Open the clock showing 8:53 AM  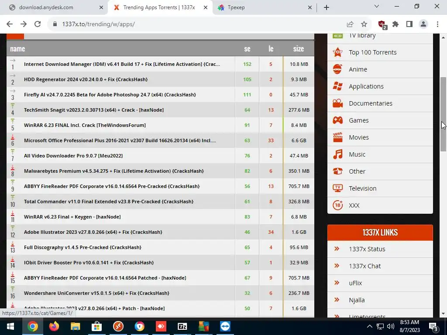(x=409, y=326)
